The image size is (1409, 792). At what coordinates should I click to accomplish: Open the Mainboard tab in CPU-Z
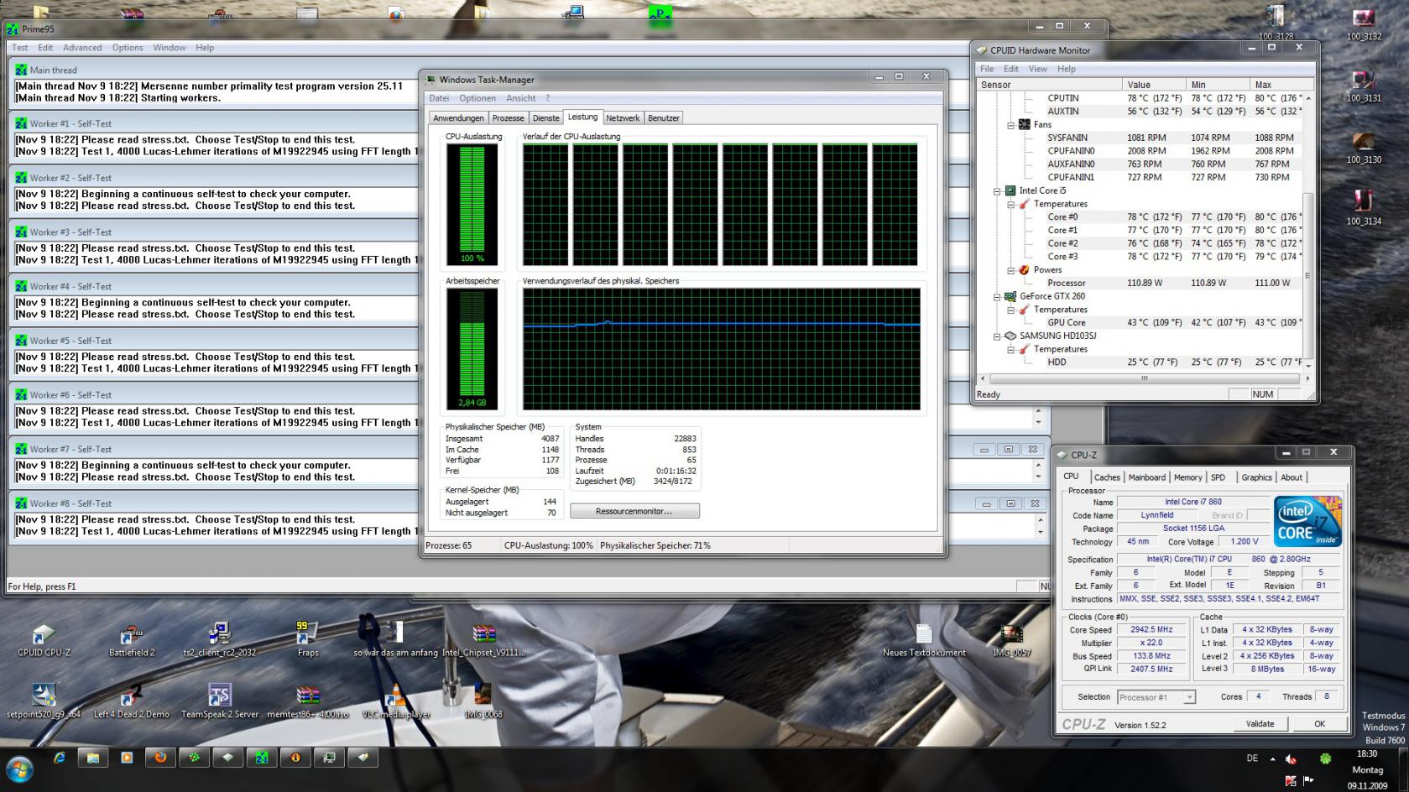(1146, 477)
